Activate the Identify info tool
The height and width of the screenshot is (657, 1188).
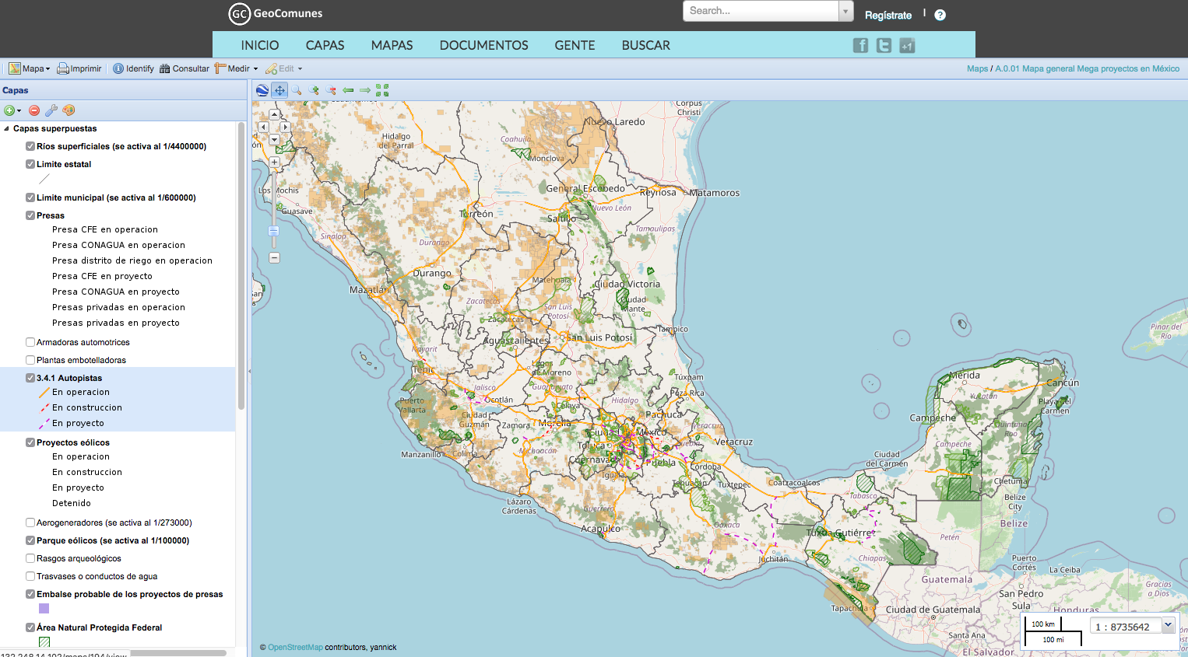click(133, 68)
